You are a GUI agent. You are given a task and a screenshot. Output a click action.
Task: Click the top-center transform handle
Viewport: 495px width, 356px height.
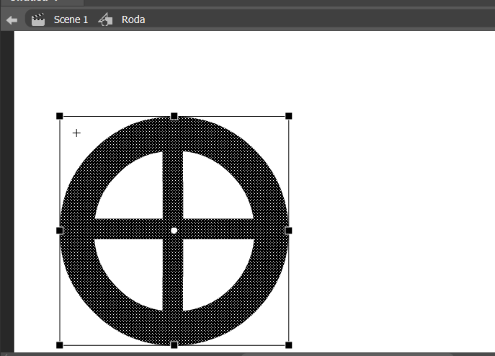(x=174, y=116)
